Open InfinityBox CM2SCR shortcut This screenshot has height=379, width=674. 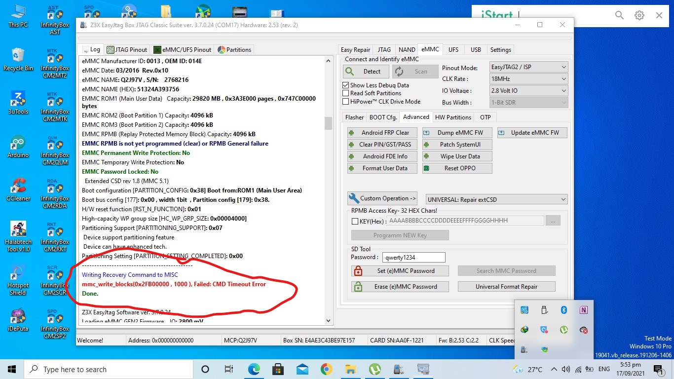tap(55, 280)
